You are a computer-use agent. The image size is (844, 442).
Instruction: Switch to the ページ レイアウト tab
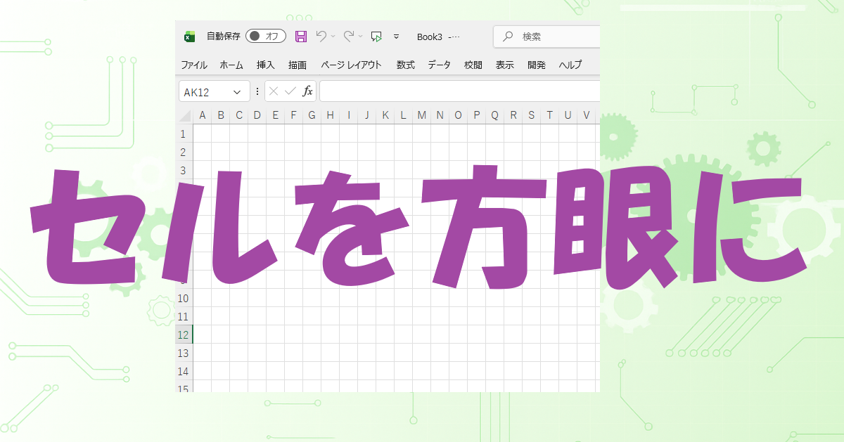point(351,65)
